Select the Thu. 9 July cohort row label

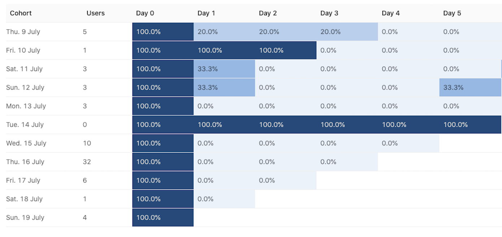coord(23,32)
